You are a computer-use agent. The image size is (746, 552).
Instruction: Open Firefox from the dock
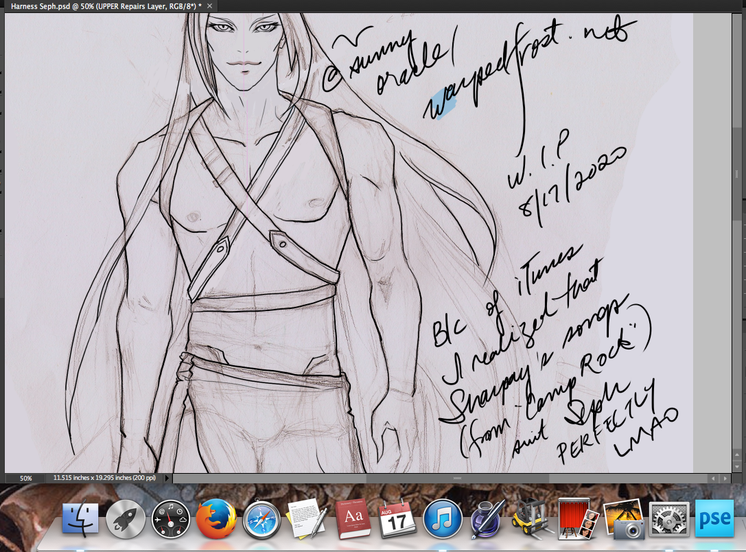tap(215, 520)
